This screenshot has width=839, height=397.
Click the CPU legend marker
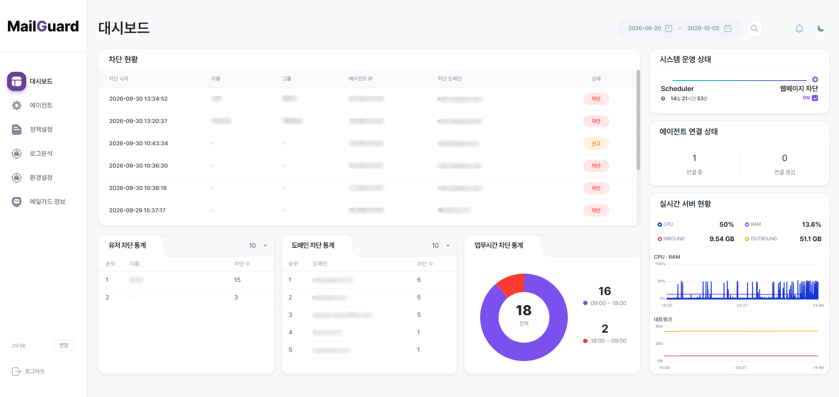tap(659, 225)
